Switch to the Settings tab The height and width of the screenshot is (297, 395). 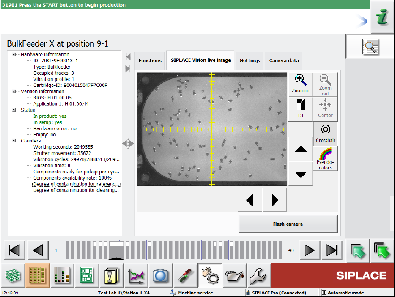pos(250,60)
